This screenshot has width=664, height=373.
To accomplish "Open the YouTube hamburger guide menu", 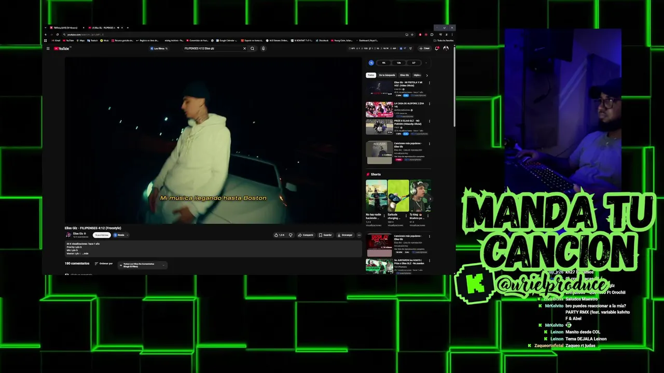I will pyautogui.click(x=48, y=49).
